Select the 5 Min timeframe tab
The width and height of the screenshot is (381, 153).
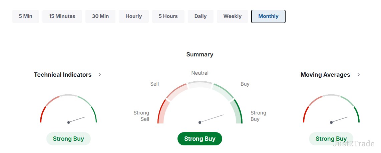[26, 16]
